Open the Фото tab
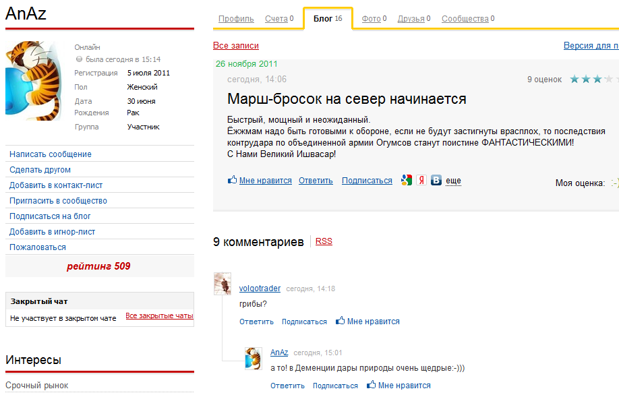 (371, 19)
